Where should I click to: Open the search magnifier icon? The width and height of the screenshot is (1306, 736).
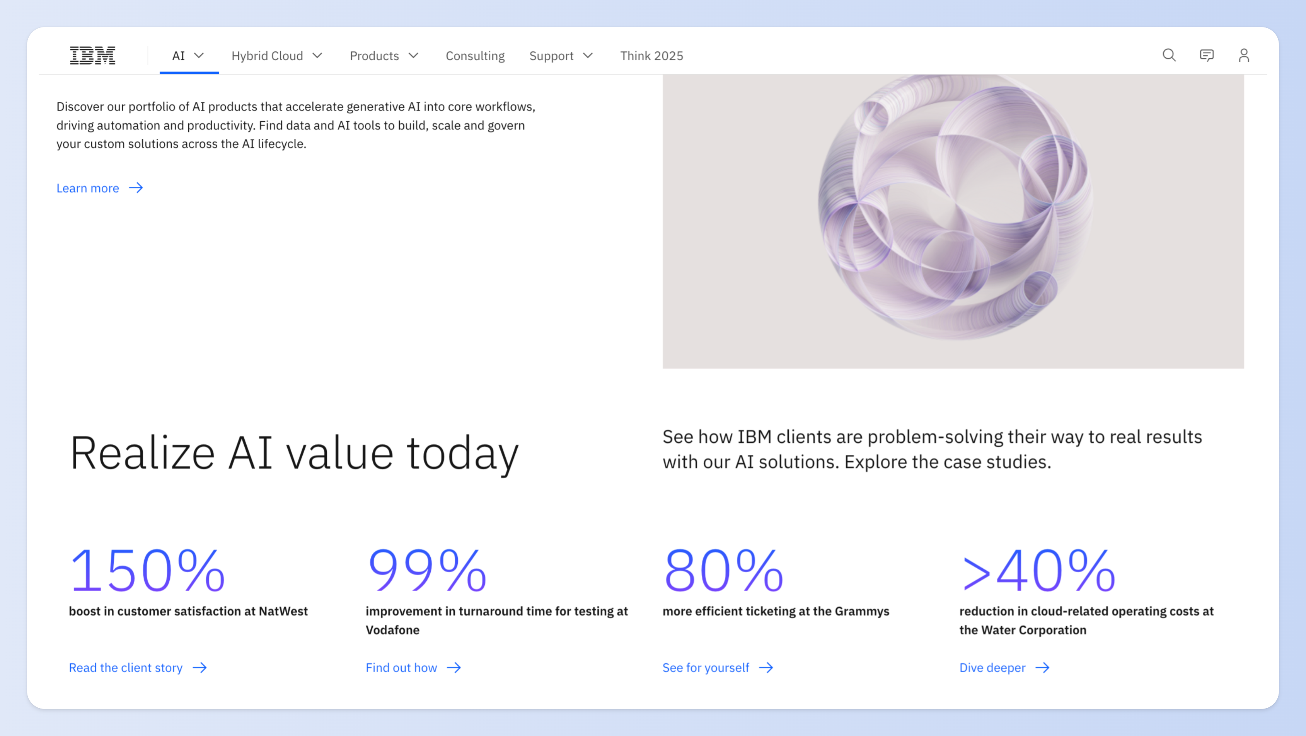1169,55
